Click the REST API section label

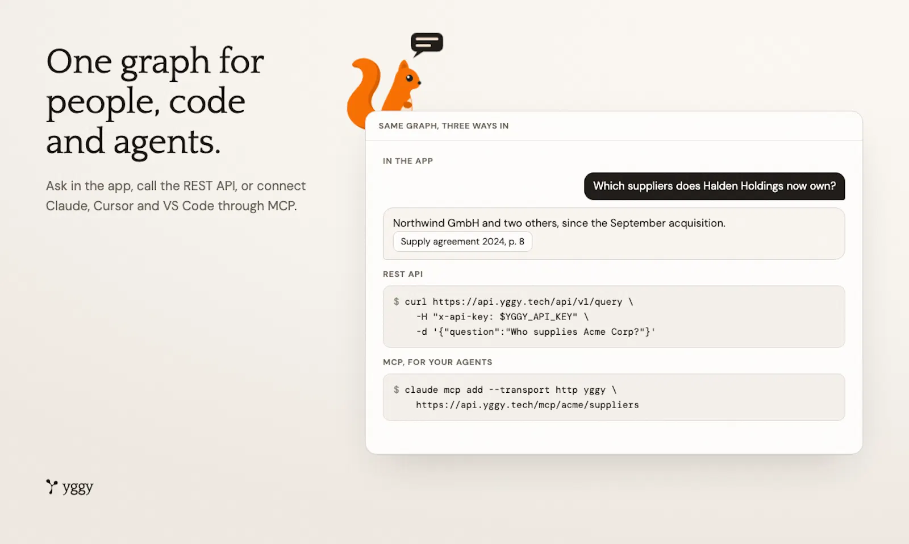(x=403, y=274)
